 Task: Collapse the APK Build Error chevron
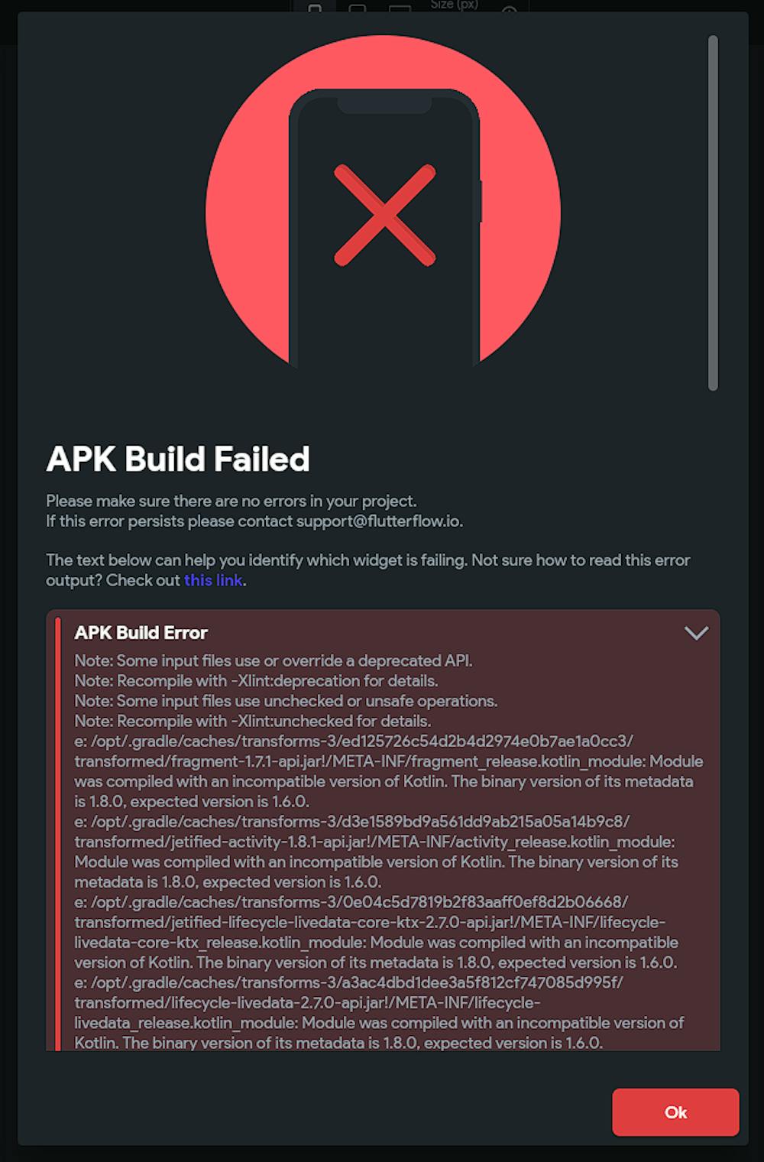pos(696,633)
